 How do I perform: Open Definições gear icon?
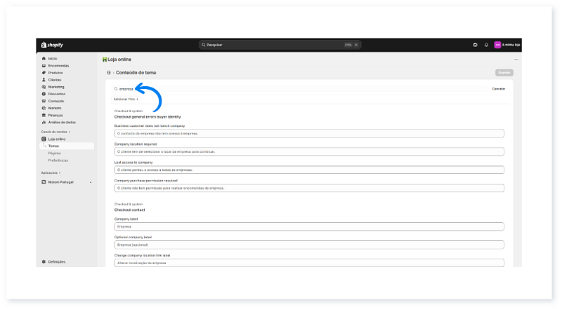[44, 261]
